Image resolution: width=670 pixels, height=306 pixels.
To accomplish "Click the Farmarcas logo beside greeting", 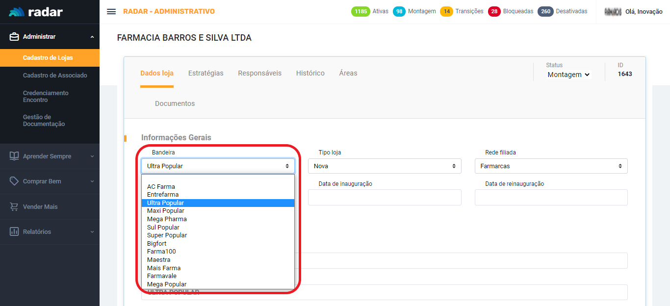I will 613,12.
